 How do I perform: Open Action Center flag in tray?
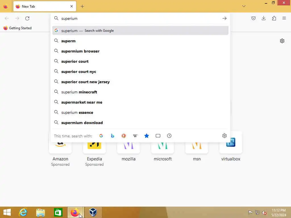pos(250,212)
